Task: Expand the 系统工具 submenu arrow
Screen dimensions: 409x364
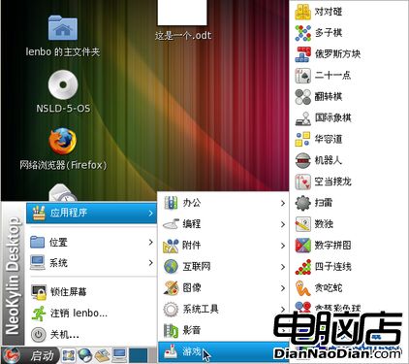Action: point(283,310)
